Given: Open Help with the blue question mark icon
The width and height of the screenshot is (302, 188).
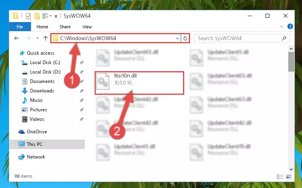Looking at the screenshot, I should [x=290, y=26].
